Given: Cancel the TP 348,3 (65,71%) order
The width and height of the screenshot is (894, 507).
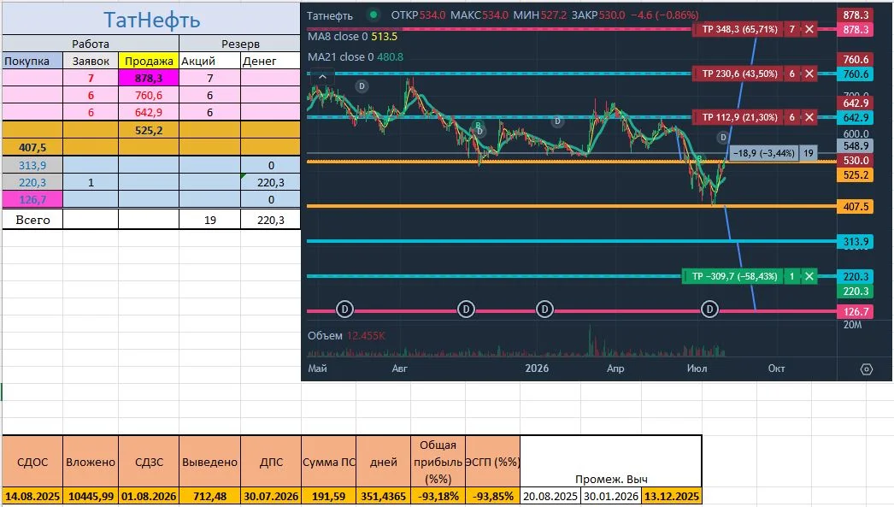Looking at the screenshot, I should click(809, 29).
